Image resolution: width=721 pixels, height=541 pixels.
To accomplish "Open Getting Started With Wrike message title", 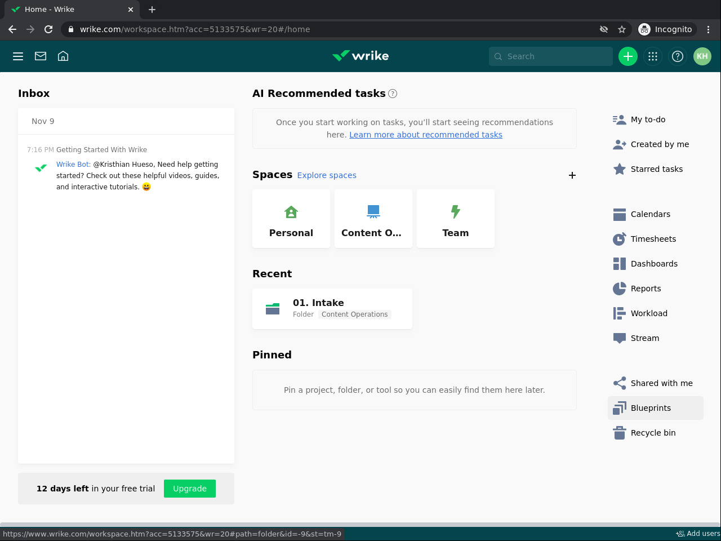I will (x=101, y=150).
